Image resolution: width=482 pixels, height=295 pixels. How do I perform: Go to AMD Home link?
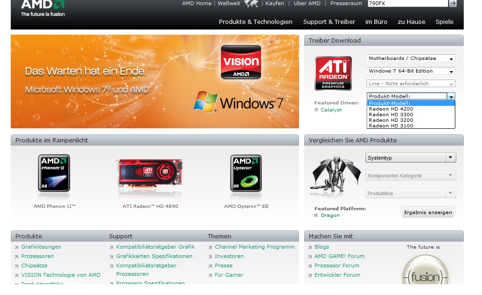pyautogui.click(x=197, y=3)
